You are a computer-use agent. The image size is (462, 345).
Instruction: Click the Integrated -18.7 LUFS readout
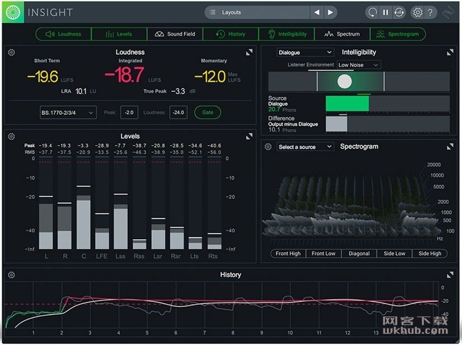click(124, 75)
